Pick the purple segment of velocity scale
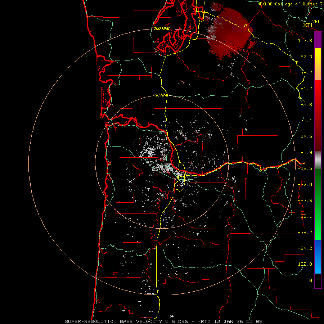324x324 pixels. [318, 40]
